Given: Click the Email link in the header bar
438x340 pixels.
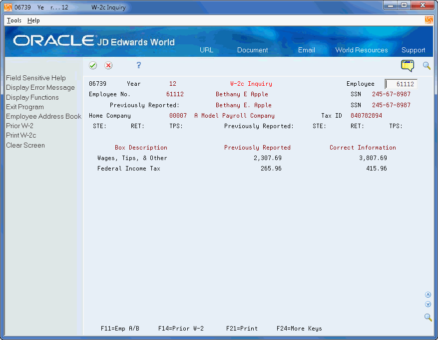Looking at the screenshot, I should (x=306, y=50).
